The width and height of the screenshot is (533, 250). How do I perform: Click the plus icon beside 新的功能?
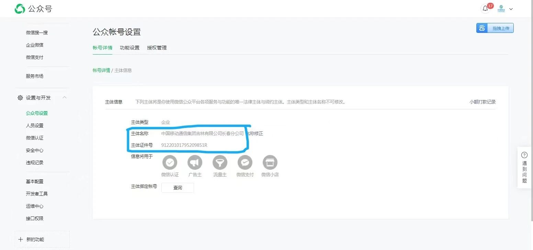tap(21, 239)
